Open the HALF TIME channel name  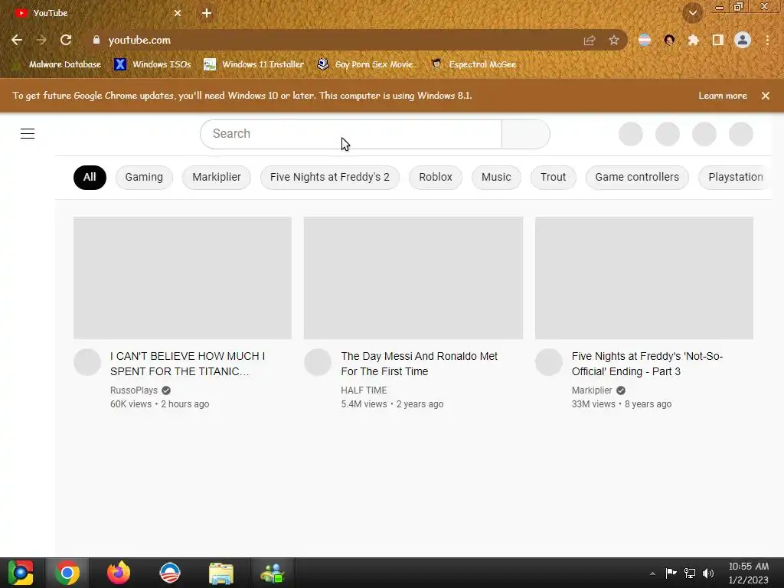click(x=364, y=390)
